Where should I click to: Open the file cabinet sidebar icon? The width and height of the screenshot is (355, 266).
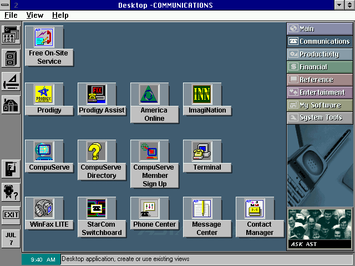click(11, 58)
